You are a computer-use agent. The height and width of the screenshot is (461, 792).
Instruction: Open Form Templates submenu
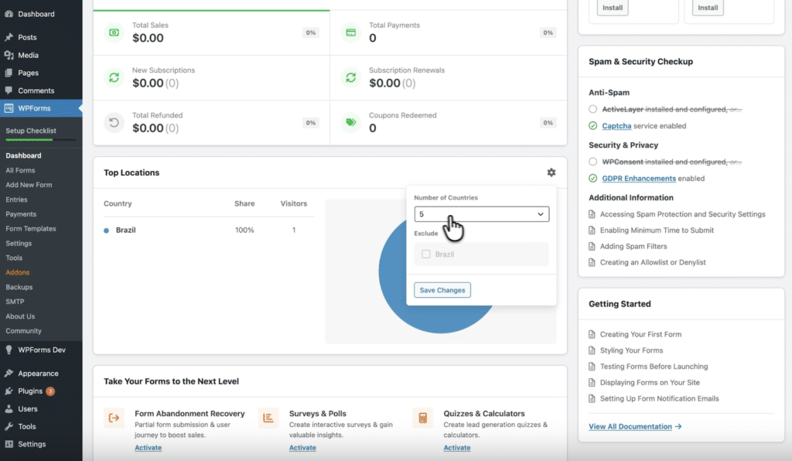click(31, 229)
